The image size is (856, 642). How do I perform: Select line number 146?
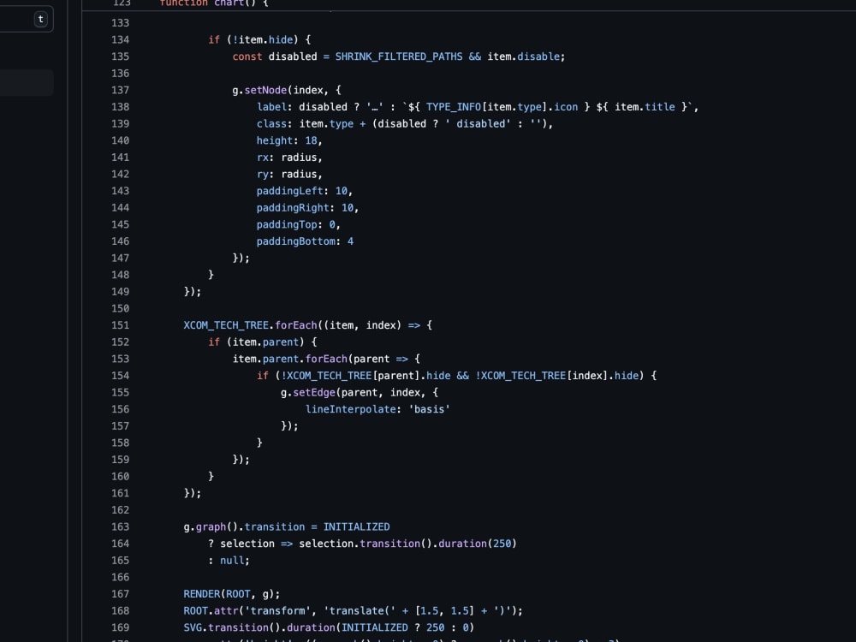[x=120, y=241]
